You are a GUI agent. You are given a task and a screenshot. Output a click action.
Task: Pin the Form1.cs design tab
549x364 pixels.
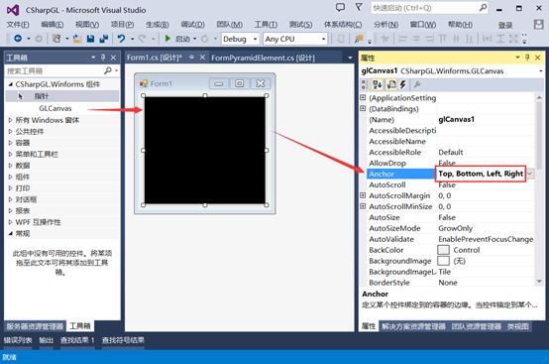point(191,58)
